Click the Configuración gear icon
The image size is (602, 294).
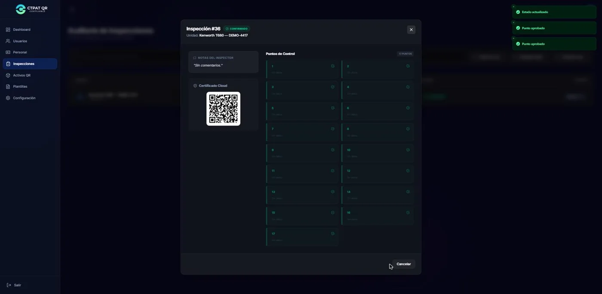(8, 98)
